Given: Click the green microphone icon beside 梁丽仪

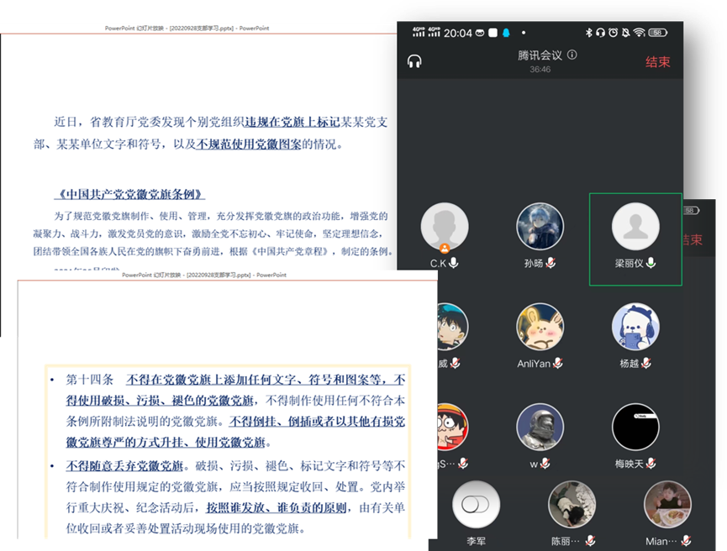Looking at the screenshot, I should (651, 263).
